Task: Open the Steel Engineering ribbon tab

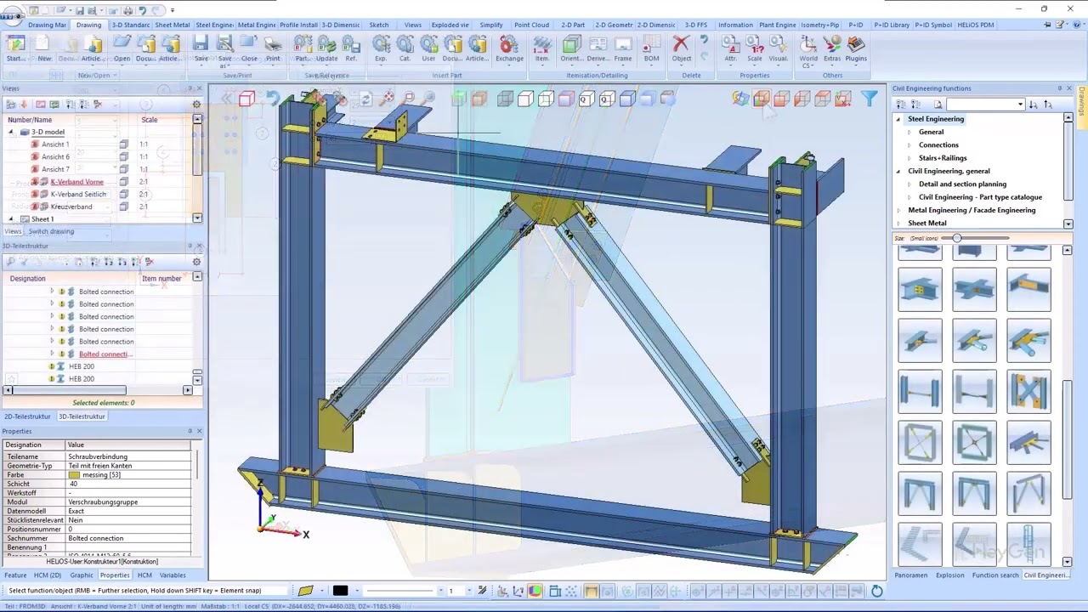Action: point(214,25)
